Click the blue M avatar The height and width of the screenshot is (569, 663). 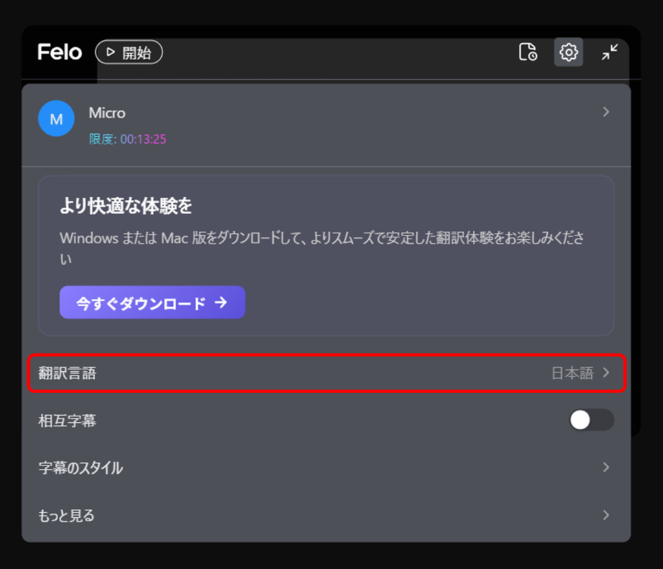coord(56,119)
